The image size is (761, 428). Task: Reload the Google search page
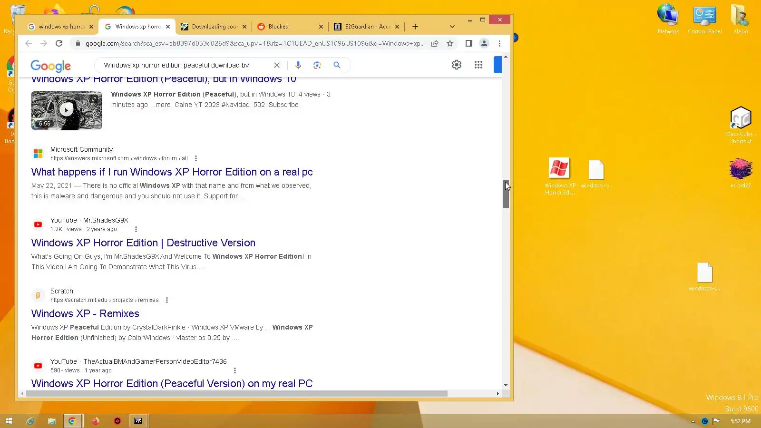(59, 43)
